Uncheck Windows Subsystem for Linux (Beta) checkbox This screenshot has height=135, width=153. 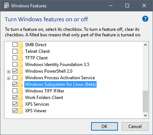point(15,84)
